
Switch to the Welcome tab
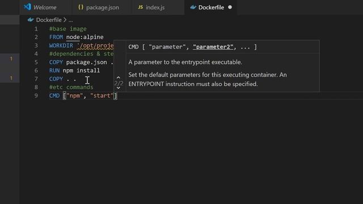45,7
